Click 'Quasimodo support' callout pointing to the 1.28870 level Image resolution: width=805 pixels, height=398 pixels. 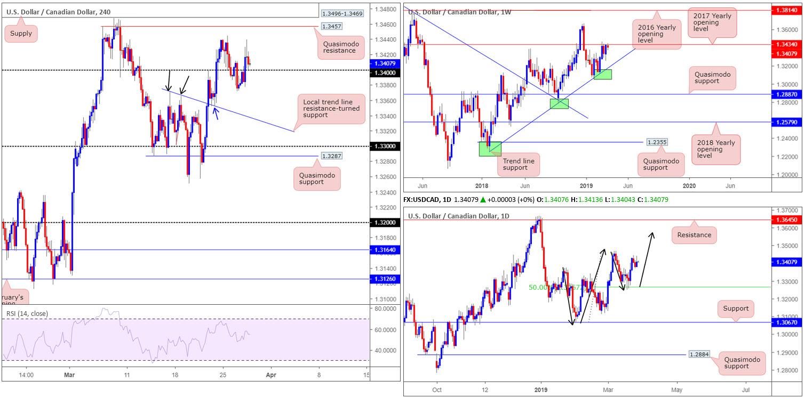[713, 78]
